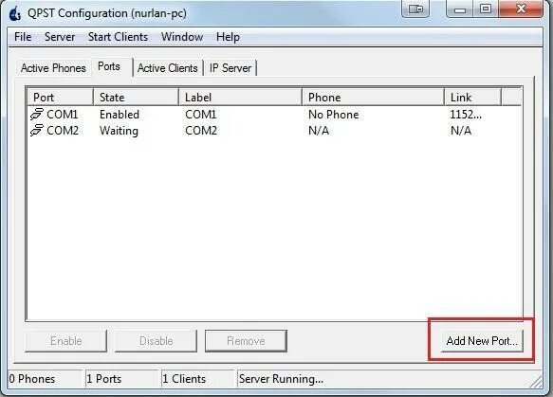Click the 1 Clients status bar entry
This screenshot has width=553, height=397.
tap(198, 379)
